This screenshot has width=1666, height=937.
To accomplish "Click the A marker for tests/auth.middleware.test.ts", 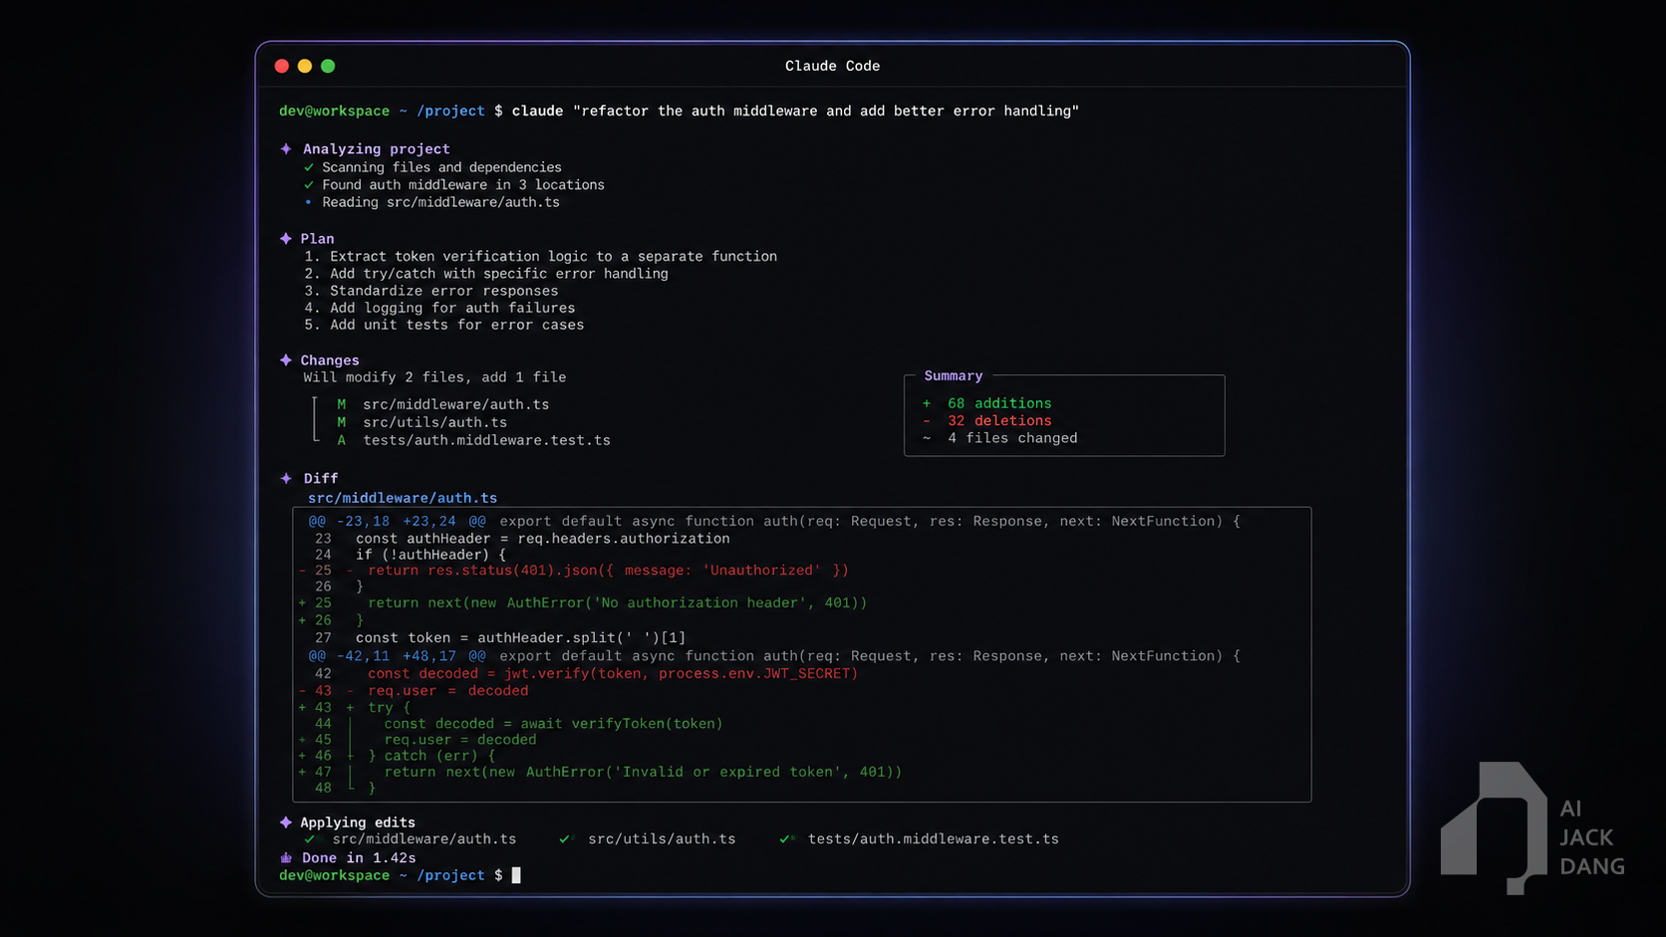I will click(x=342, y=440).
